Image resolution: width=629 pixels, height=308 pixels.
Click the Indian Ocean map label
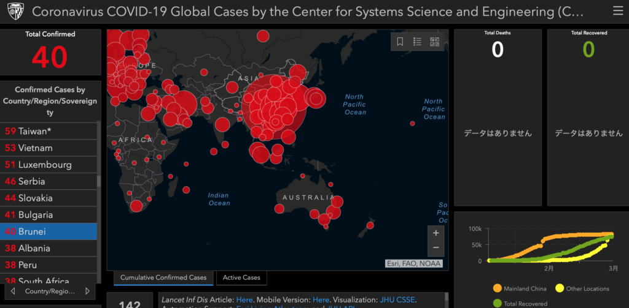pos(219,199)
